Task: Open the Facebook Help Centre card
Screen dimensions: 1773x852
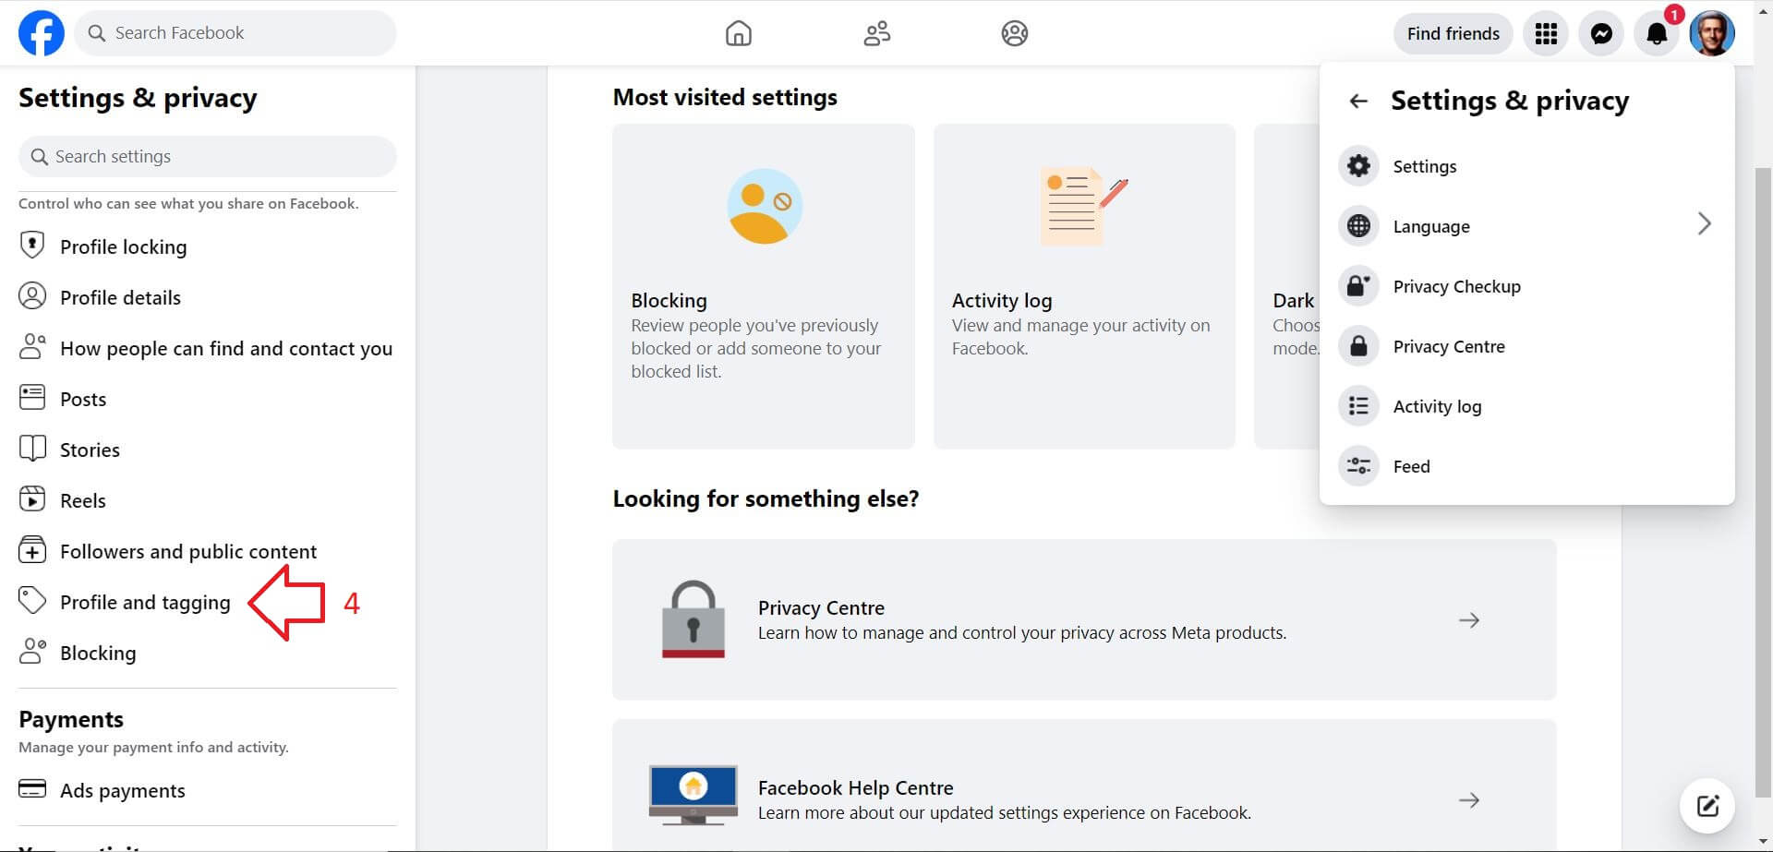Action: click(1084, 785)
